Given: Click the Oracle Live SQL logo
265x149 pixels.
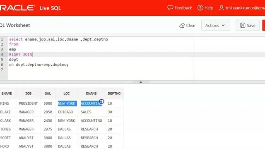Looking at the screenshot, I should 30,8.
